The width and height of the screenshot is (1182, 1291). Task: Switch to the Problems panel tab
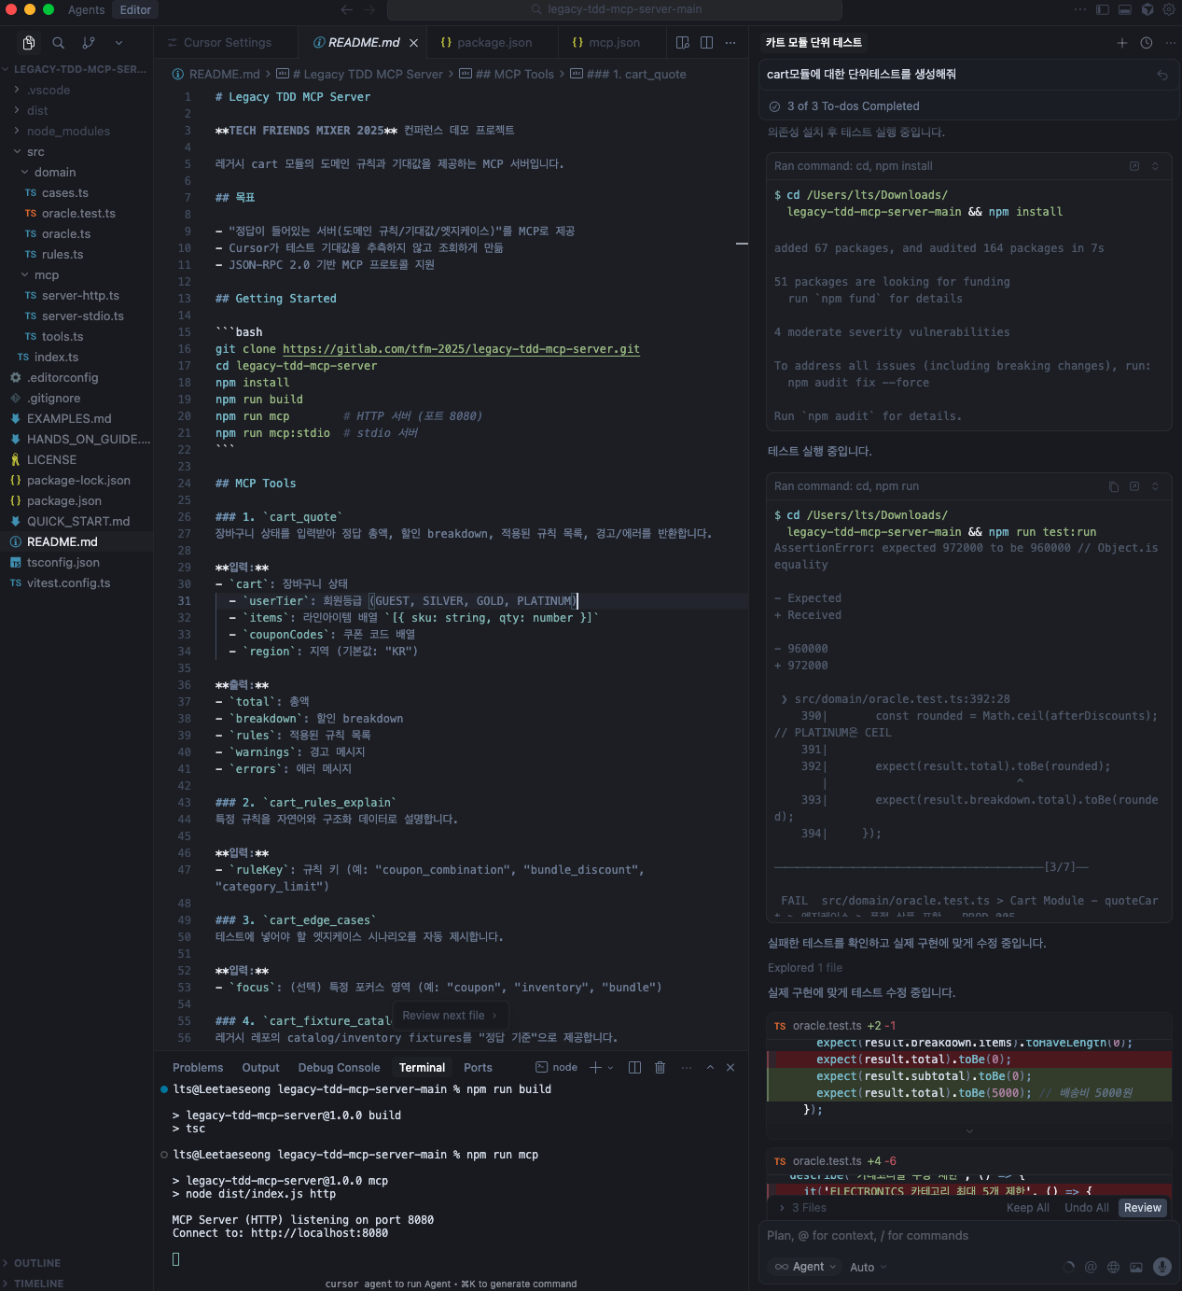(x=198, y=1068)
